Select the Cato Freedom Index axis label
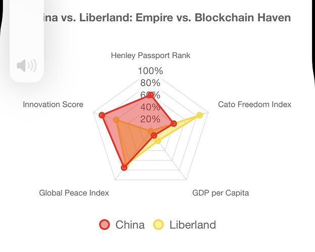 click(x=254, y=105)
